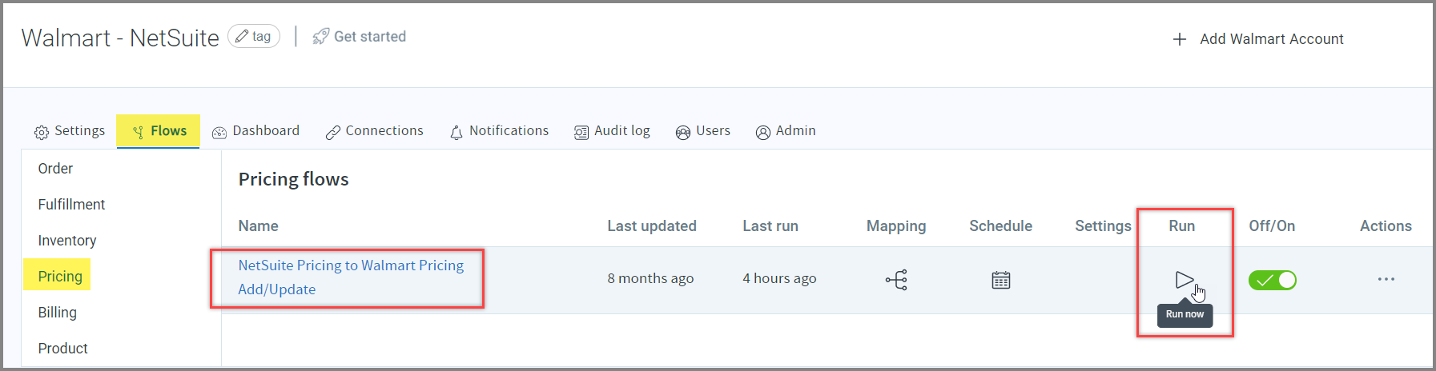Switch to the Dashboard tab
1436x371 pixels.
255,131
